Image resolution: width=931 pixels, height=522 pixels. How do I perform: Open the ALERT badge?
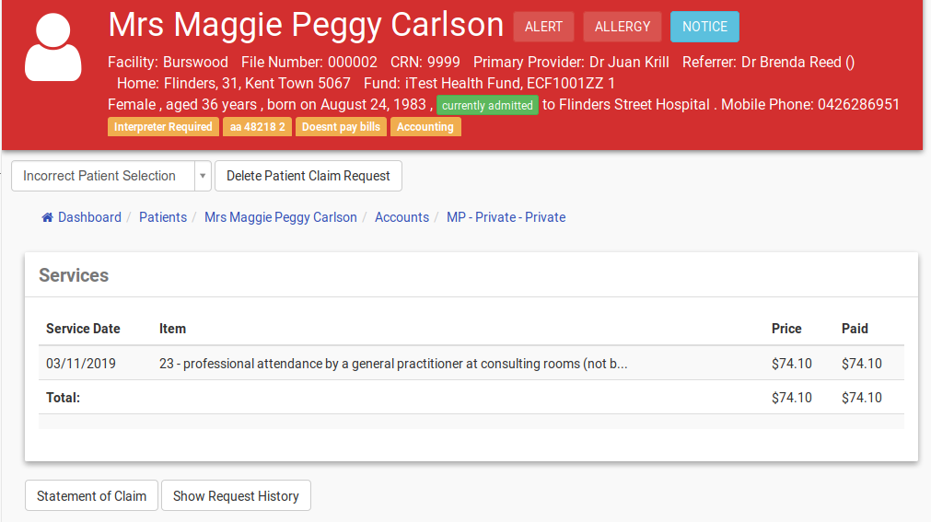[543, 27]
